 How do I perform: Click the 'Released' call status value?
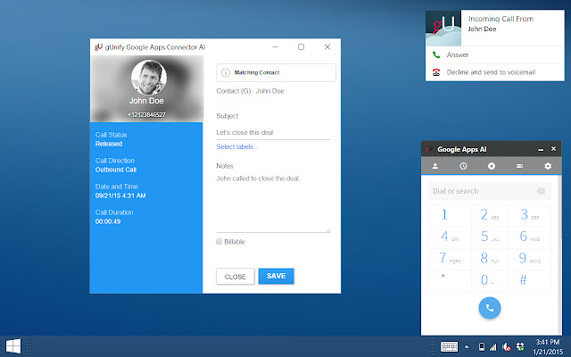[109, 144]
